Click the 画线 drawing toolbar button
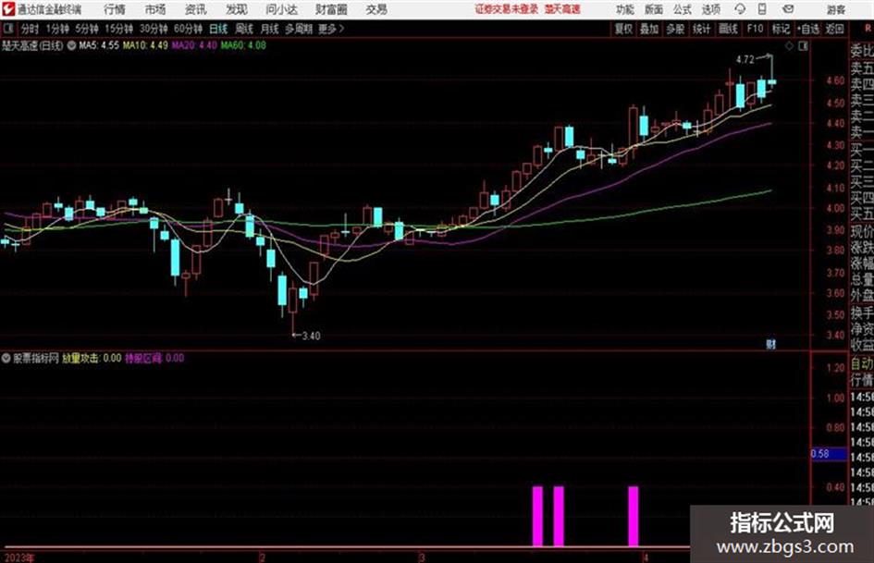Image resolution: width=874 pixels, height=563 pixels. tap(728, 29)
